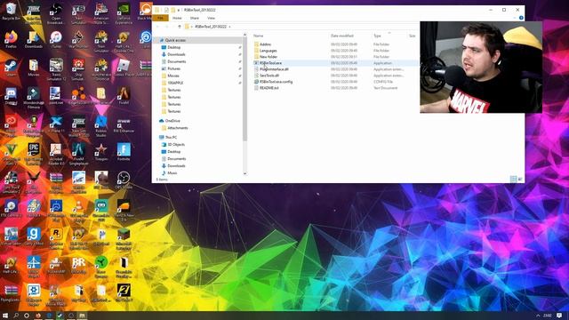This screenshot has width=569, height=320.
Task: Sort files by Date modified header
Action: (x=341, y=36)
